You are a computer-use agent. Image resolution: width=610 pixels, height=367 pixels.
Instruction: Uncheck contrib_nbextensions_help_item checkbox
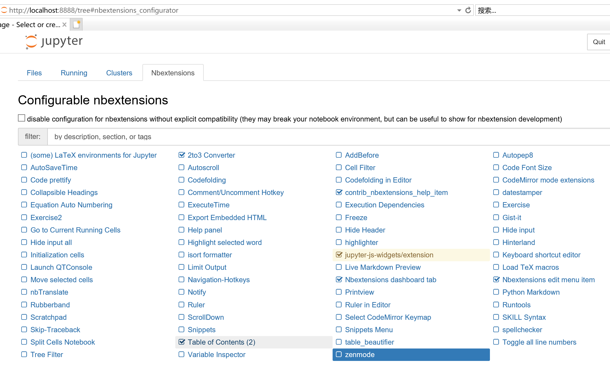tap(339, 192)
